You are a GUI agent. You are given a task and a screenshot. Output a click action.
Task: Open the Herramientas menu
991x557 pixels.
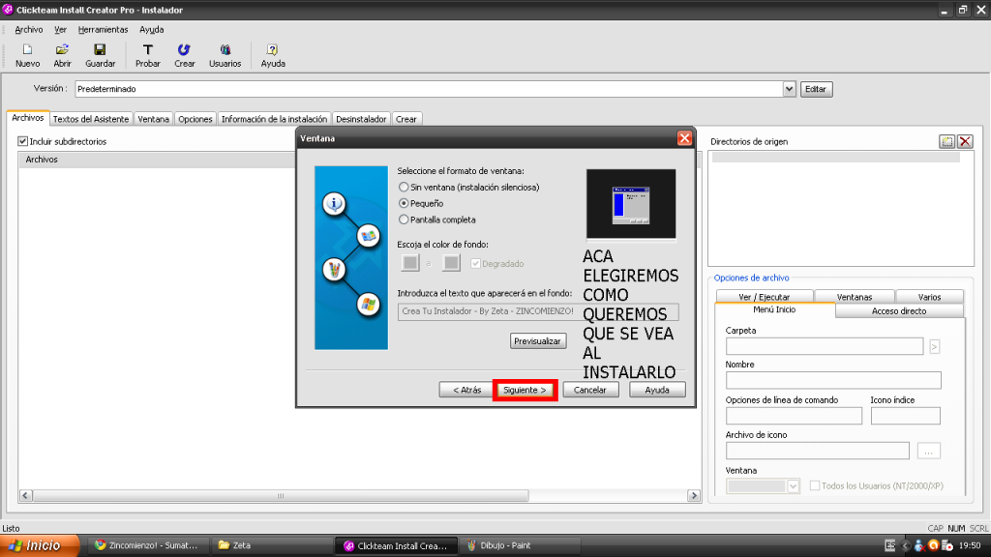pyautogui.click(x=103, y=30)
